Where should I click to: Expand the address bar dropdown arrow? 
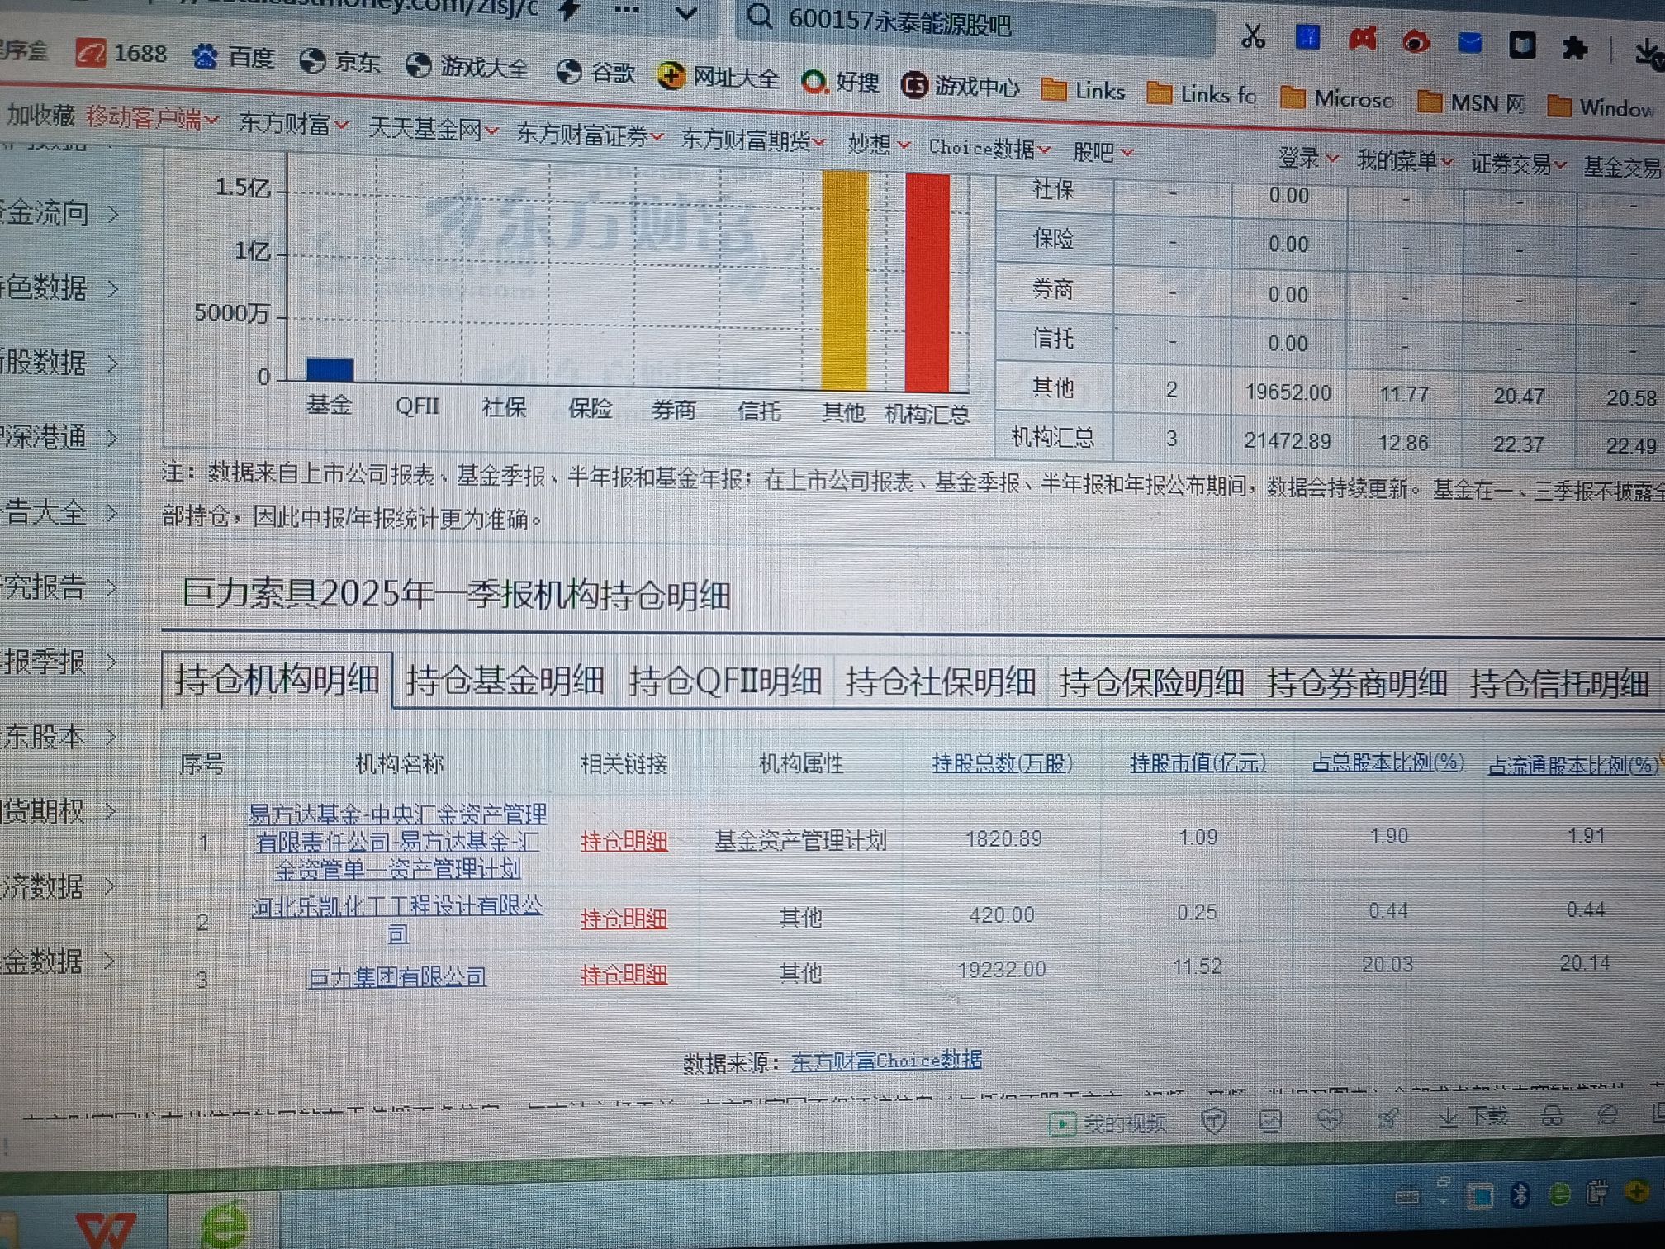[686, 12]
